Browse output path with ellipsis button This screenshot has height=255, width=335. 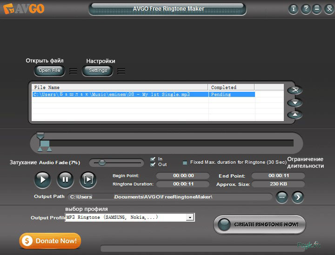pos(282,197)
